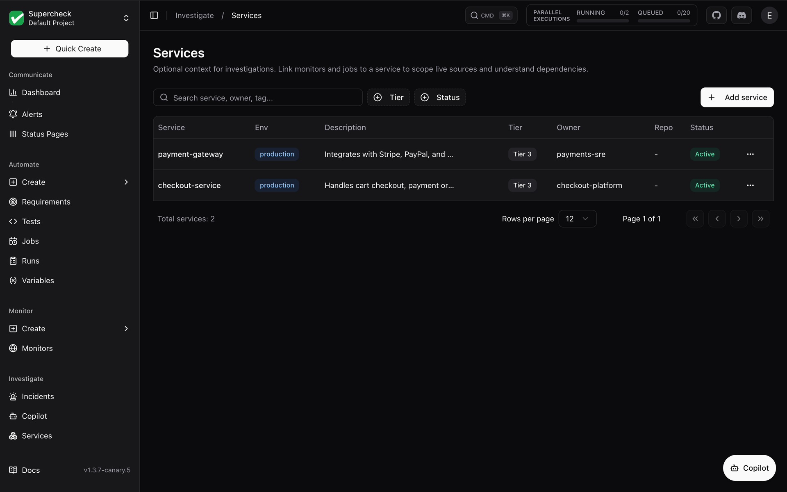
Task: Open Status Pages in sidebar
Action: point(69,134)
